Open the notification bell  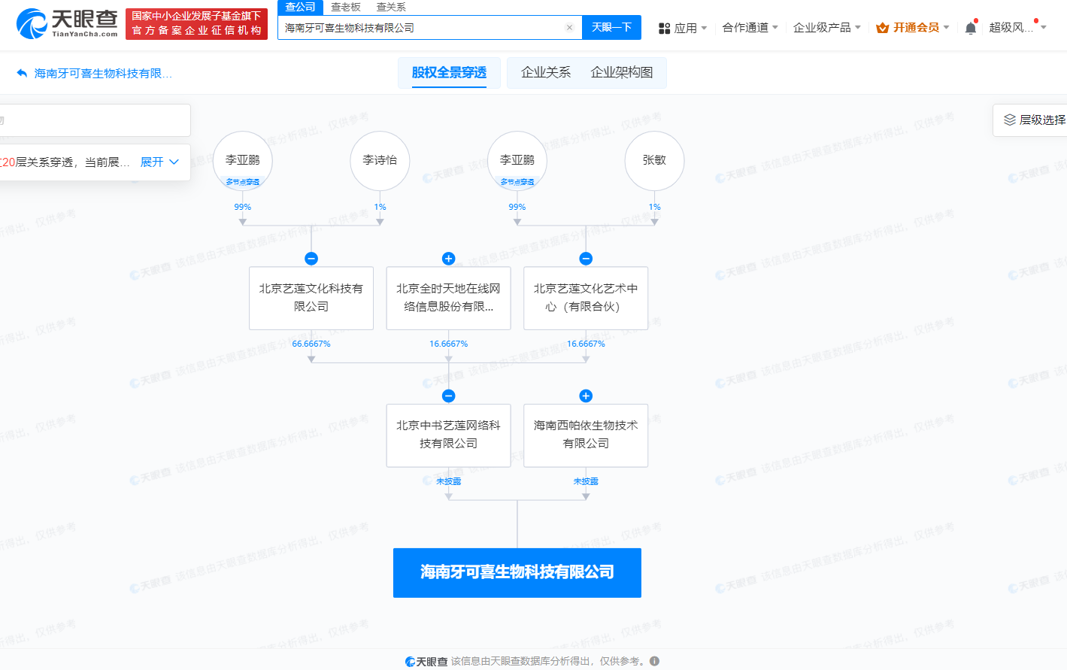click(971, 28)
